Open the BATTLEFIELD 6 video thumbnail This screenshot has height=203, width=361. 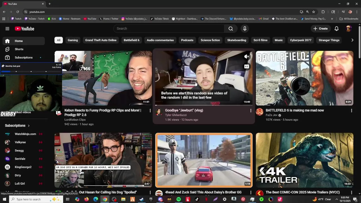[305, 78]
